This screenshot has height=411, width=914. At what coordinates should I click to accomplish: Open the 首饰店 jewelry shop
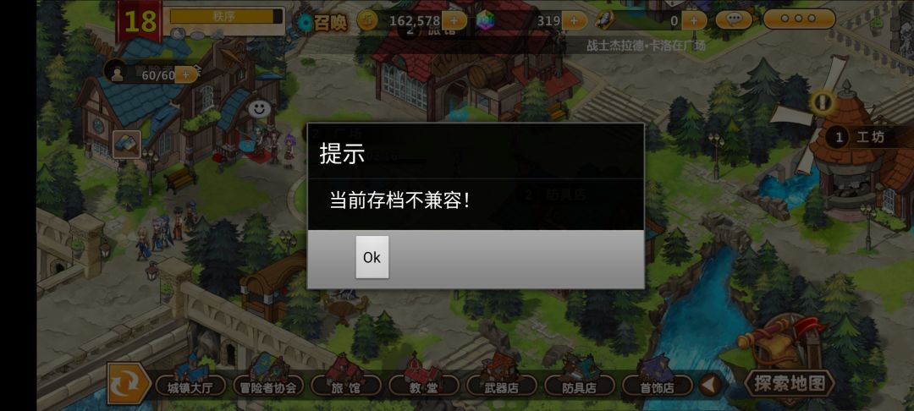coord(658,386)
